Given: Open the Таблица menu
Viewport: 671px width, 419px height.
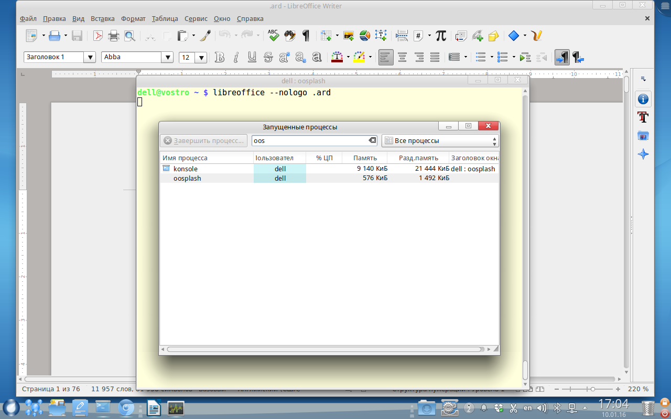Looking at the screenshot, I should [x=165, y=18].
